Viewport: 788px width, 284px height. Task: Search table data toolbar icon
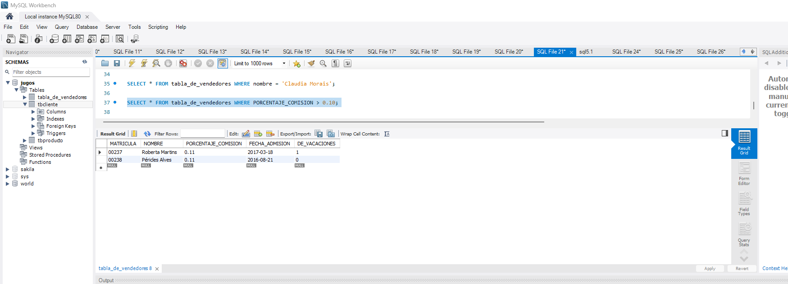coord(120,39)
